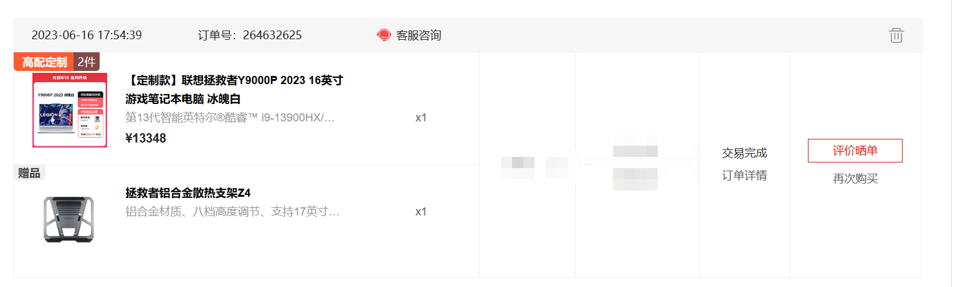Click the i9-13900HX spec description line
Screen dimensions: 958x287
[230, 118]
